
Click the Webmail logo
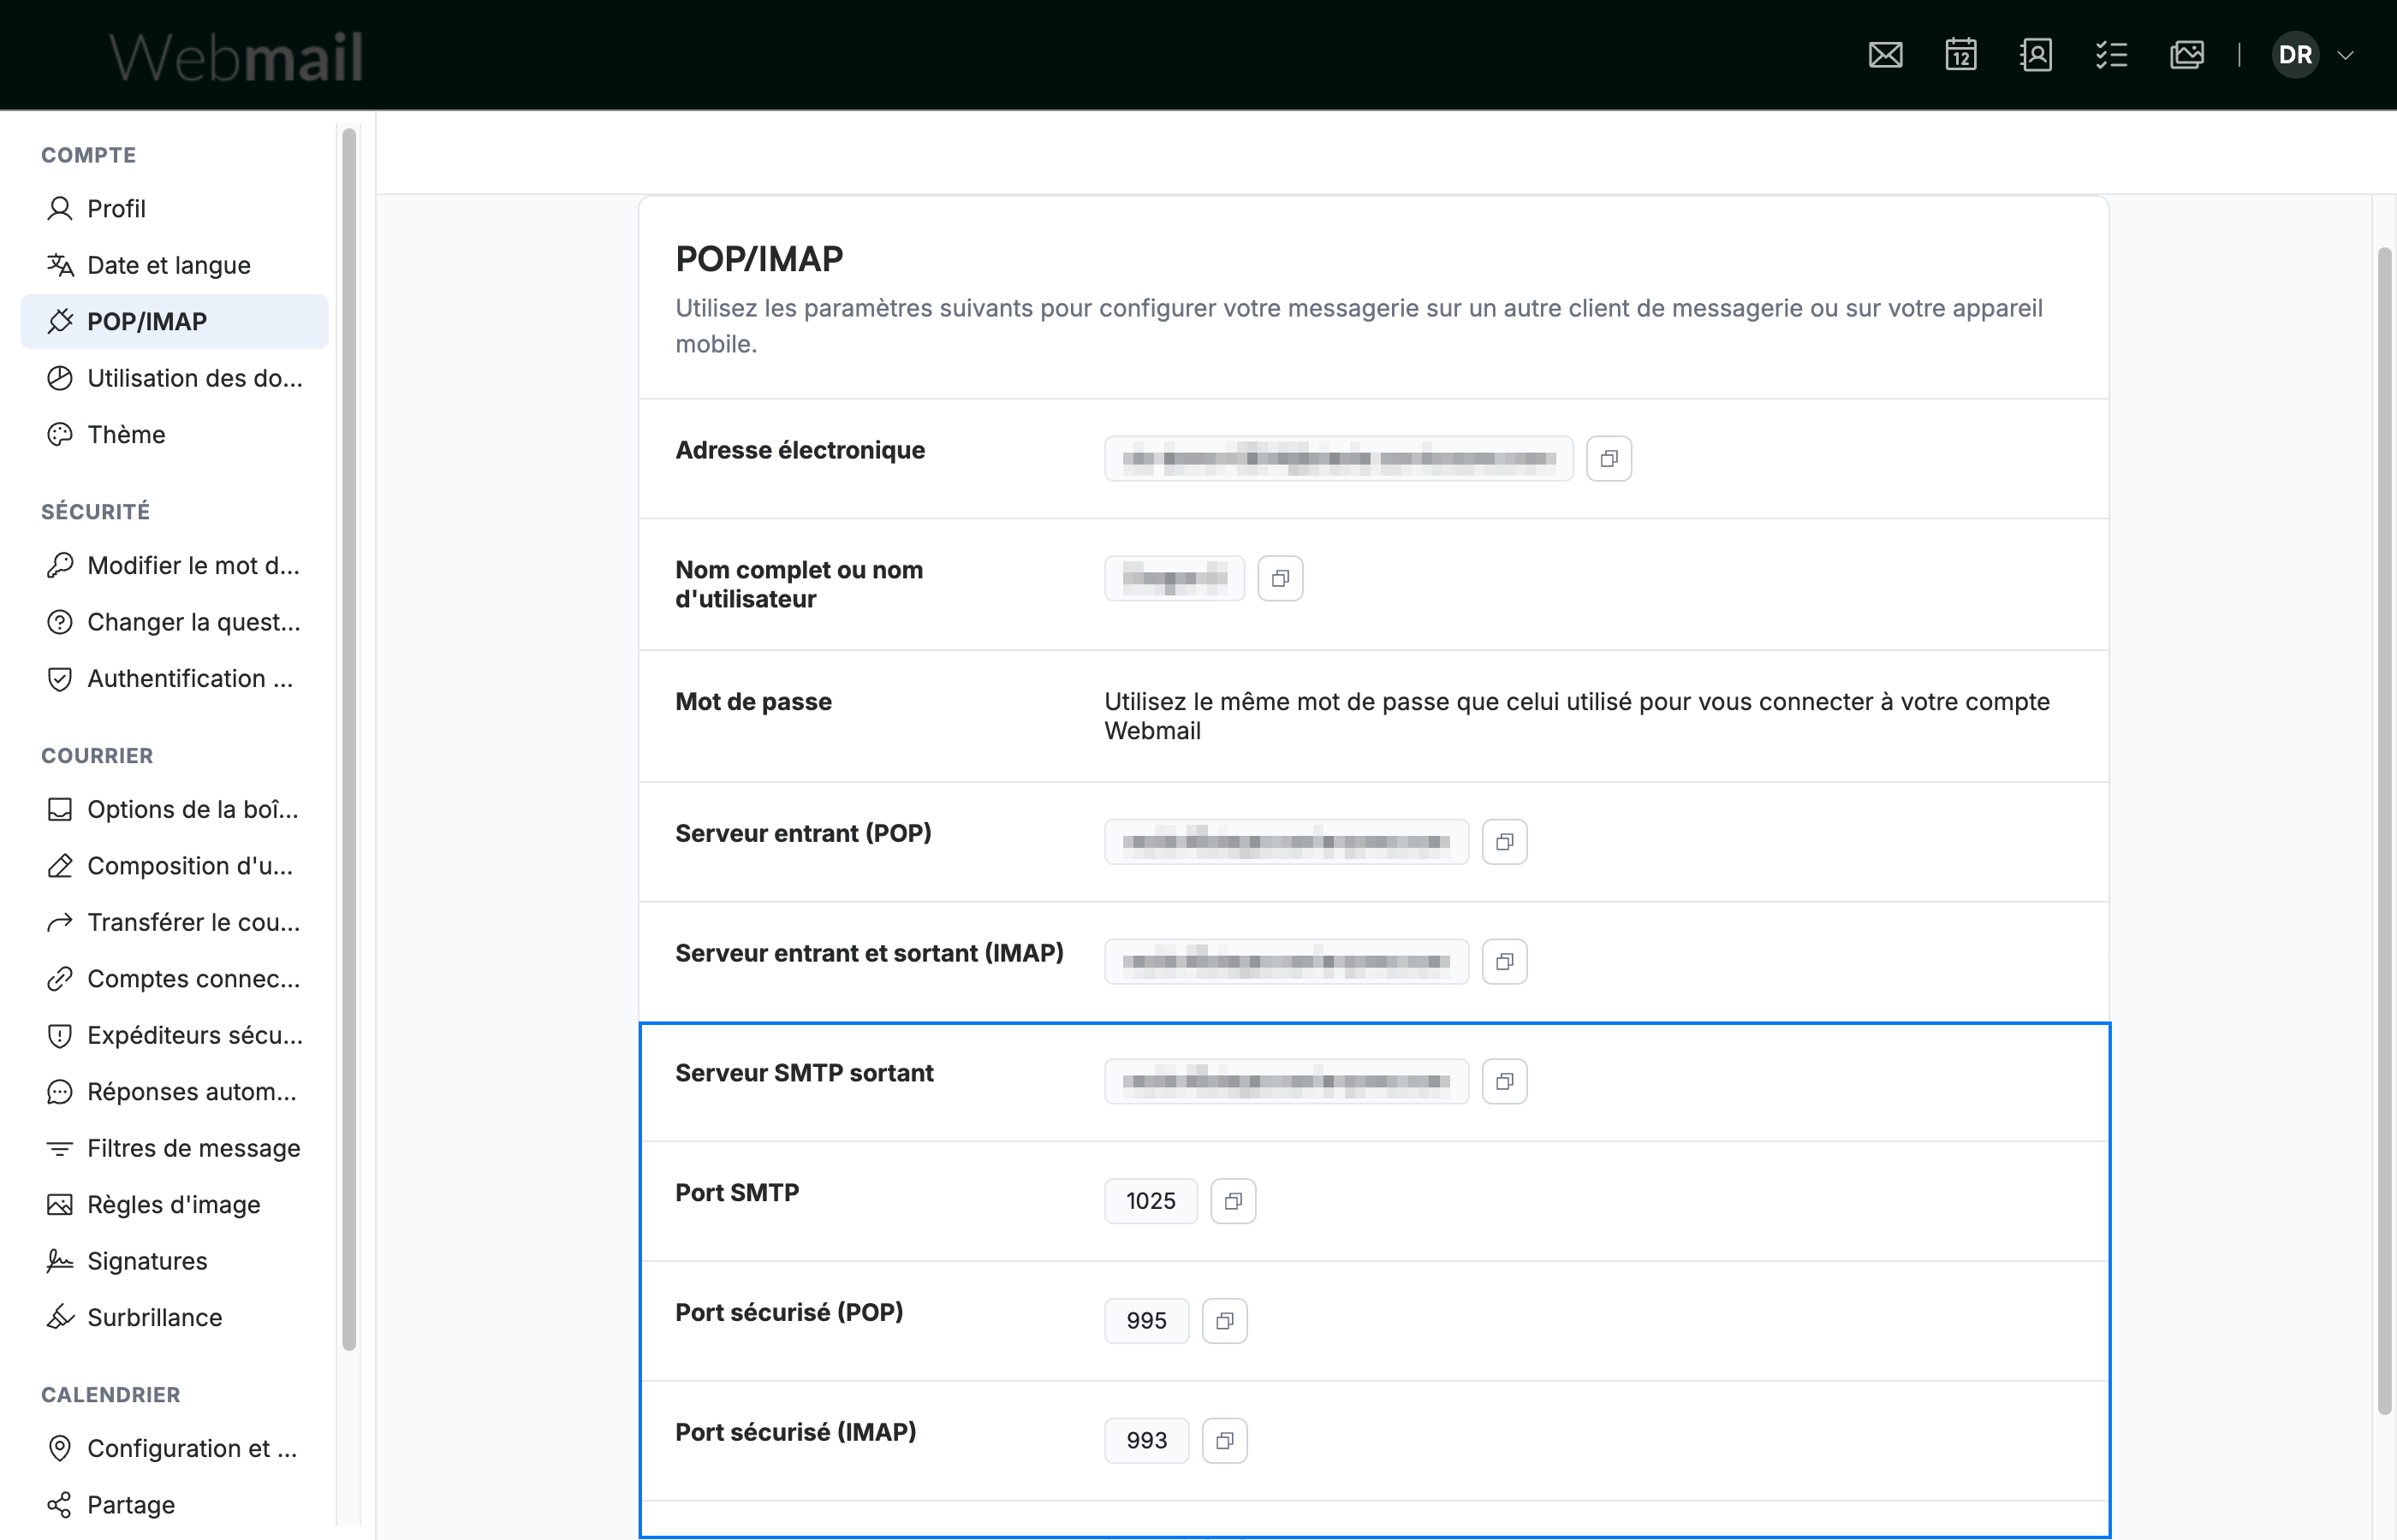[x=236, y=56]
